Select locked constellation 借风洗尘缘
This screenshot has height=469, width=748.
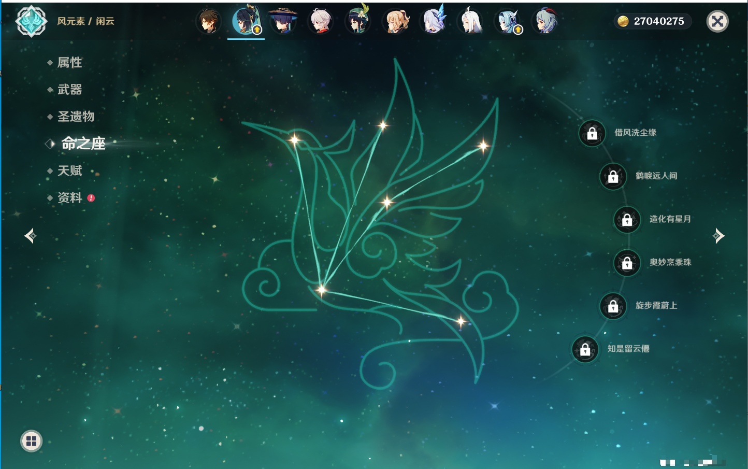[592, 134]
